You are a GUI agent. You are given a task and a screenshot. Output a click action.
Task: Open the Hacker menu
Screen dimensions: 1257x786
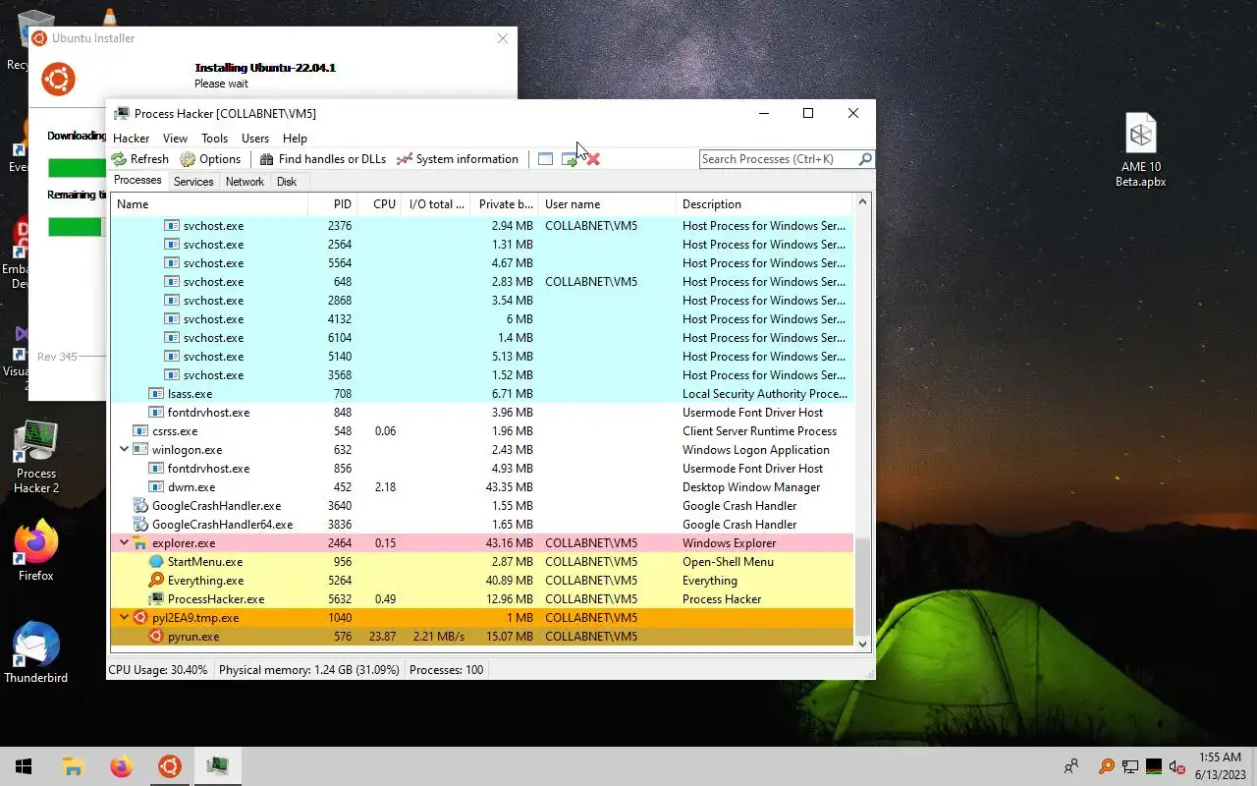(x=132, y=139)
